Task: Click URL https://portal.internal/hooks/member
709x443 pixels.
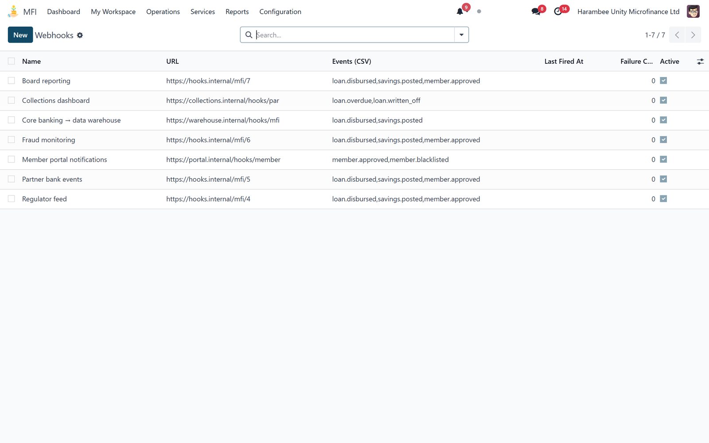Action: [223, 159]
